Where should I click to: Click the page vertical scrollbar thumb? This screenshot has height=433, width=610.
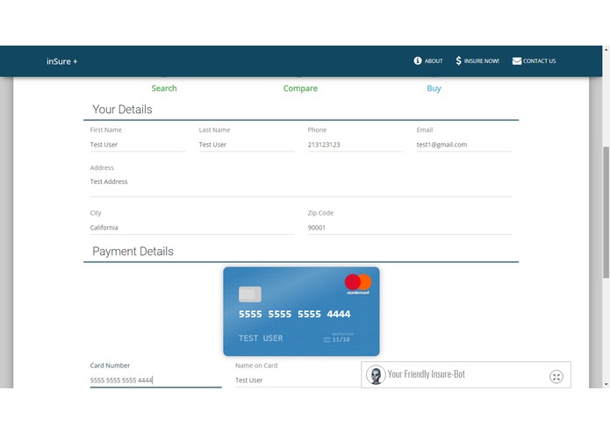click(606, 212)
